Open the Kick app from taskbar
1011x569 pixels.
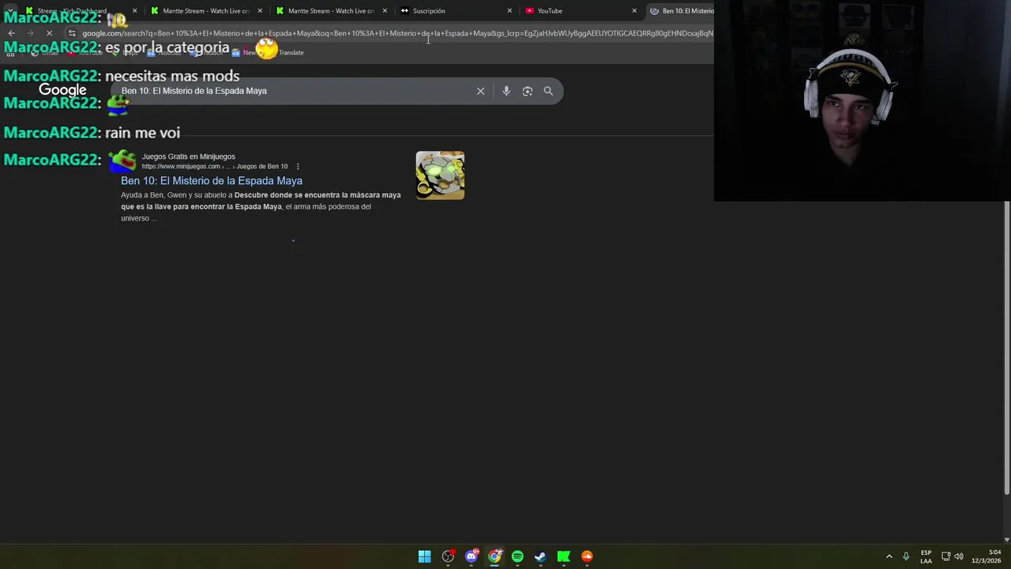pos(564,556)
